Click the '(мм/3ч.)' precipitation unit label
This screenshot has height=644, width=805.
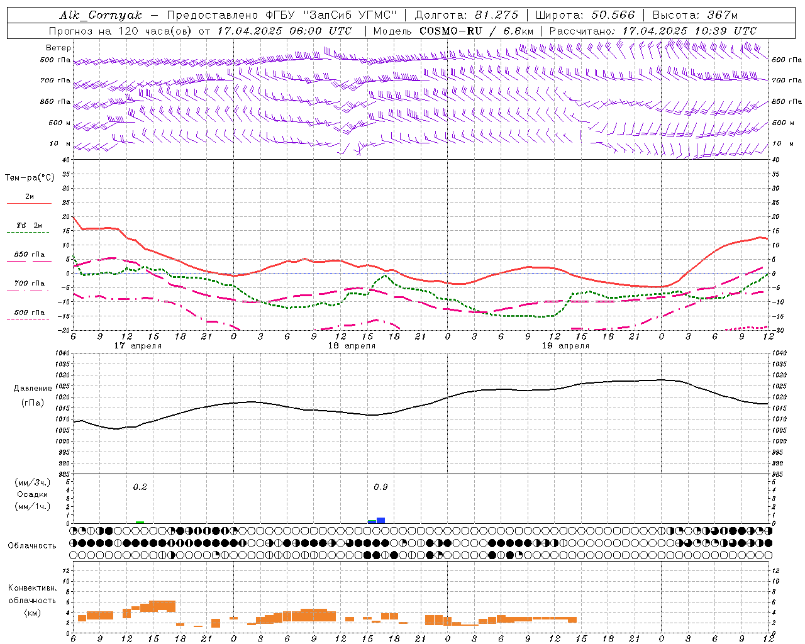coord(32,483)
